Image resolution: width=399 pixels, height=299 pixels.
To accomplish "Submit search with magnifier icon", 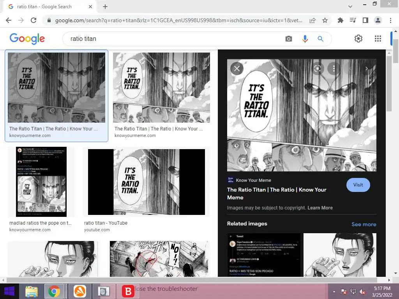I will 320,39.
